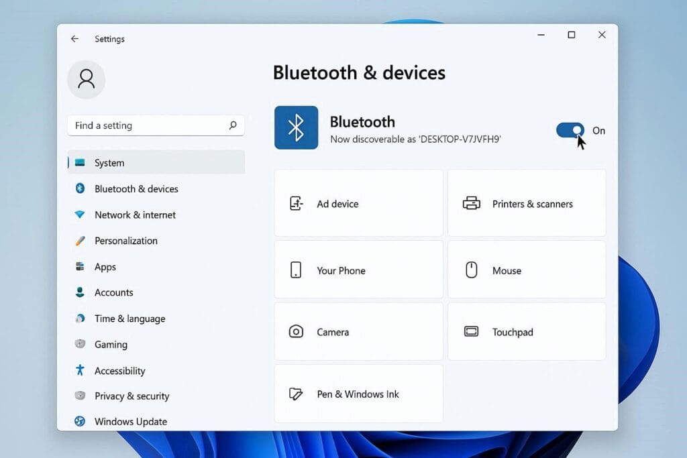Click the user profile avatar

pos(86,79)
